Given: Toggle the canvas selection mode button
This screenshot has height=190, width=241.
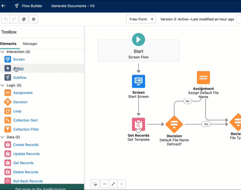Looking at the screenshot, I should point(95,184).
